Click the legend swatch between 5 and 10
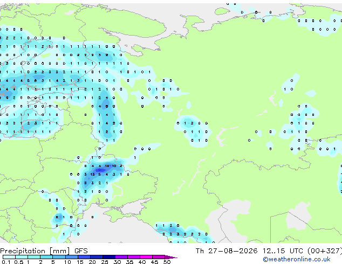This screenshot has height=264, width=342. [x=59, y=257]
